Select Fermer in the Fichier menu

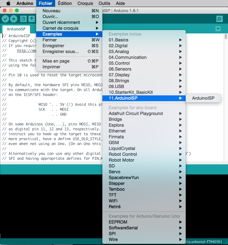click(69, 40)
